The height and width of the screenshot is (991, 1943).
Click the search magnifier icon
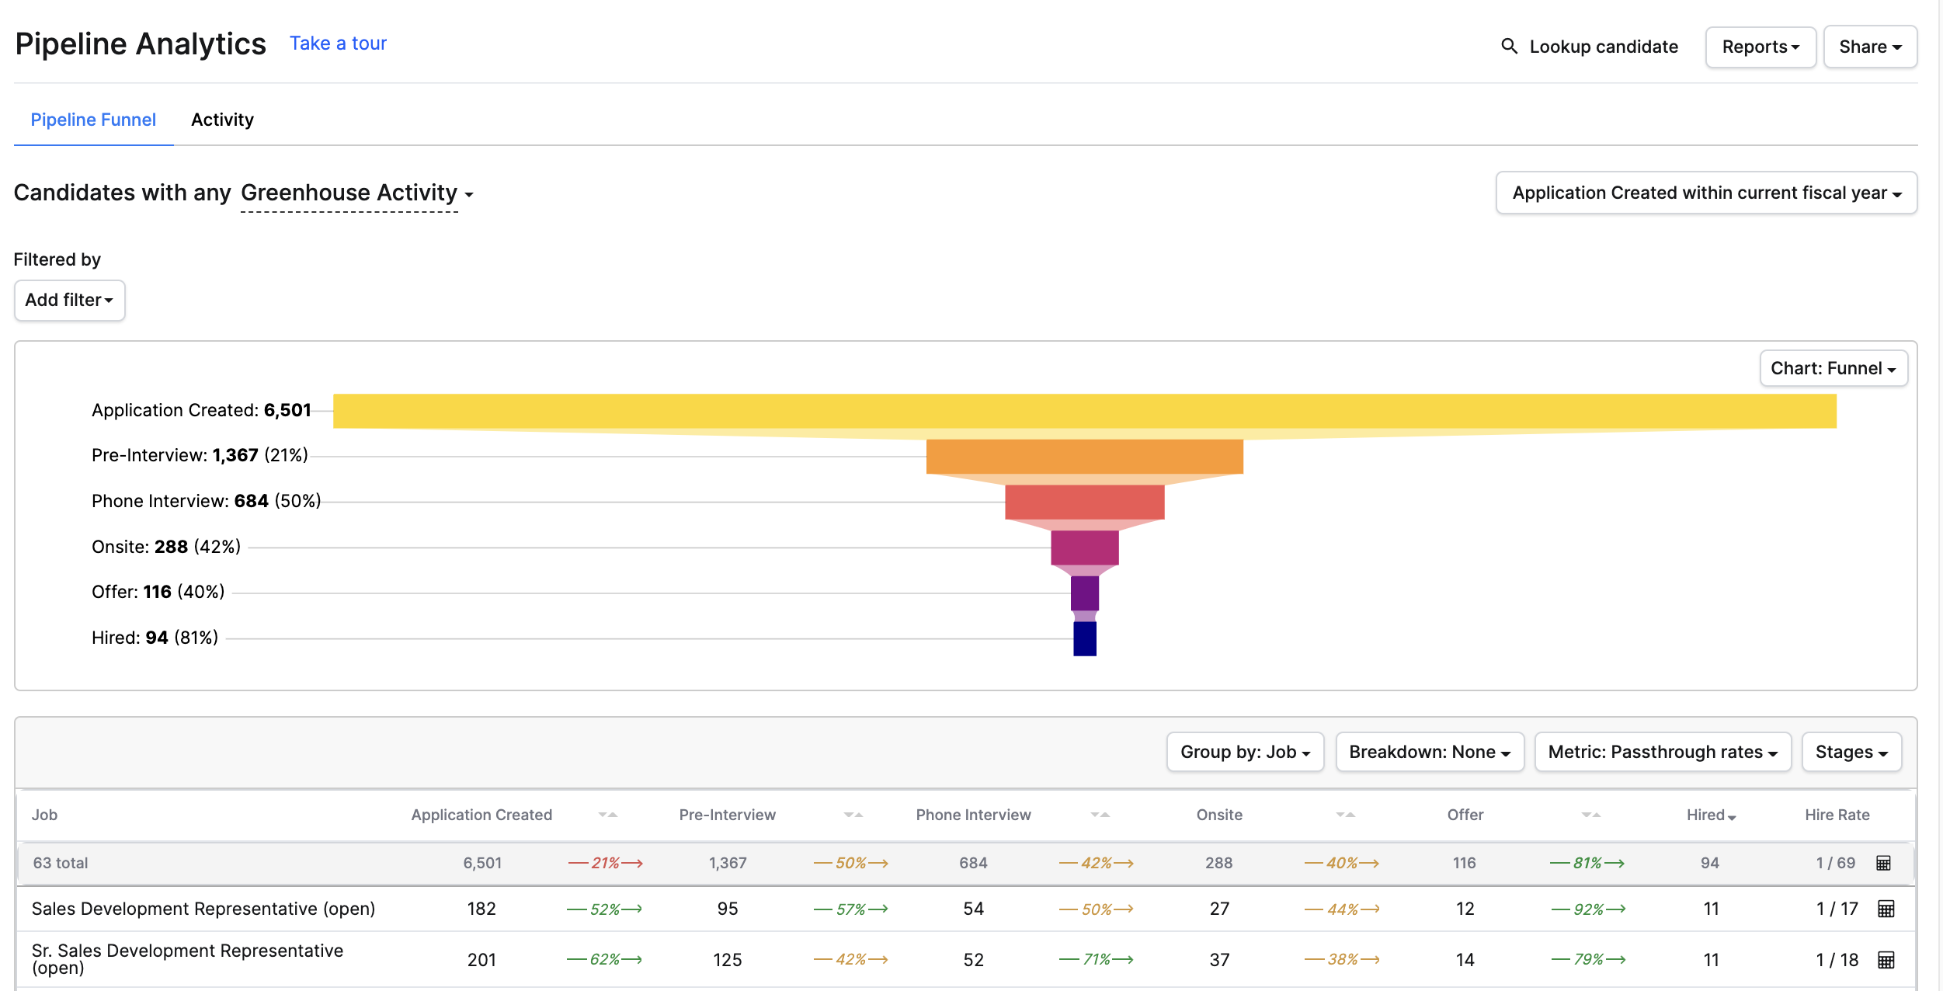tap(1508, 47)
